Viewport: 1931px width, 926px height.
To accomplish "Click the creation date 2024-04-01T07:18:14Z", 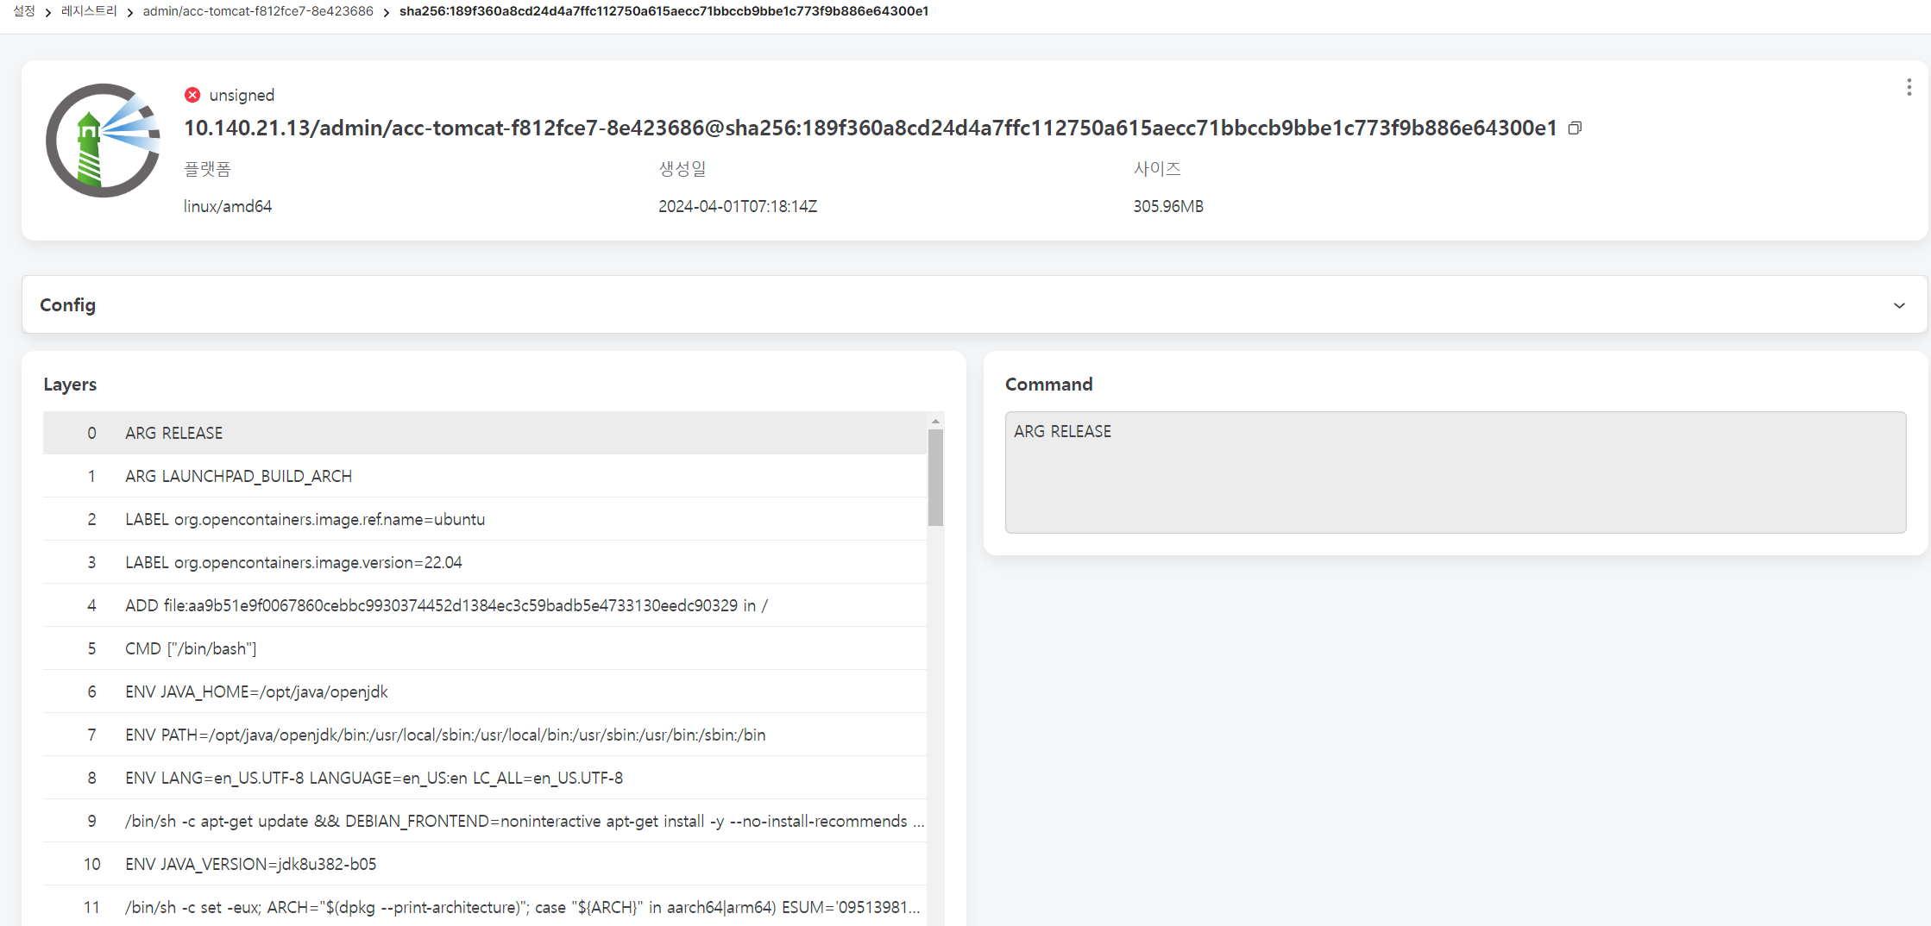I will 738,206.
